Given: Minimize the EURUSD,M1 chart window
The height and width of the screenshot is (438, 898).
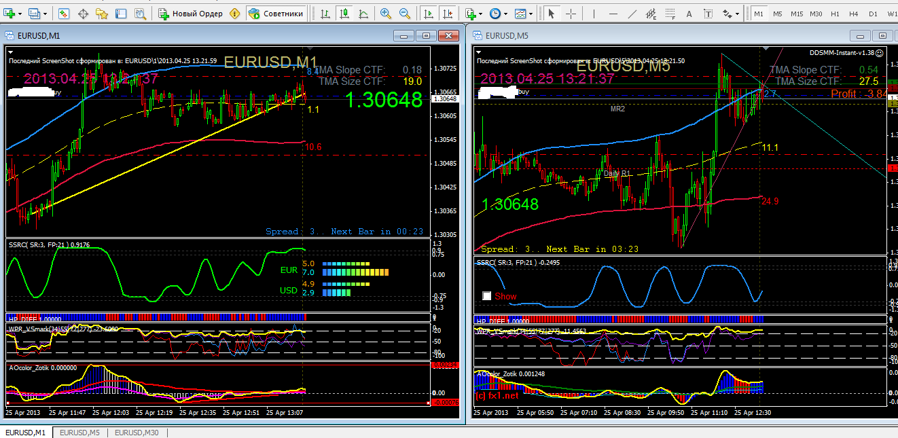Looking at the screenshot, I should 404,35.
